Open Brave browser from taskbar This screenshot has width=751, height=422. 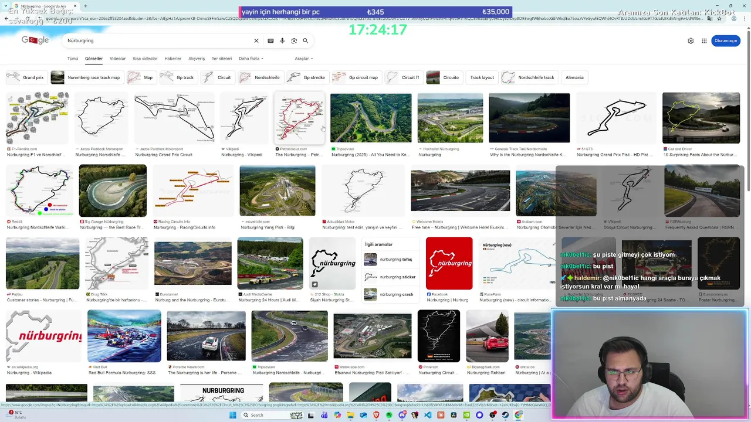tap(376, 415)
